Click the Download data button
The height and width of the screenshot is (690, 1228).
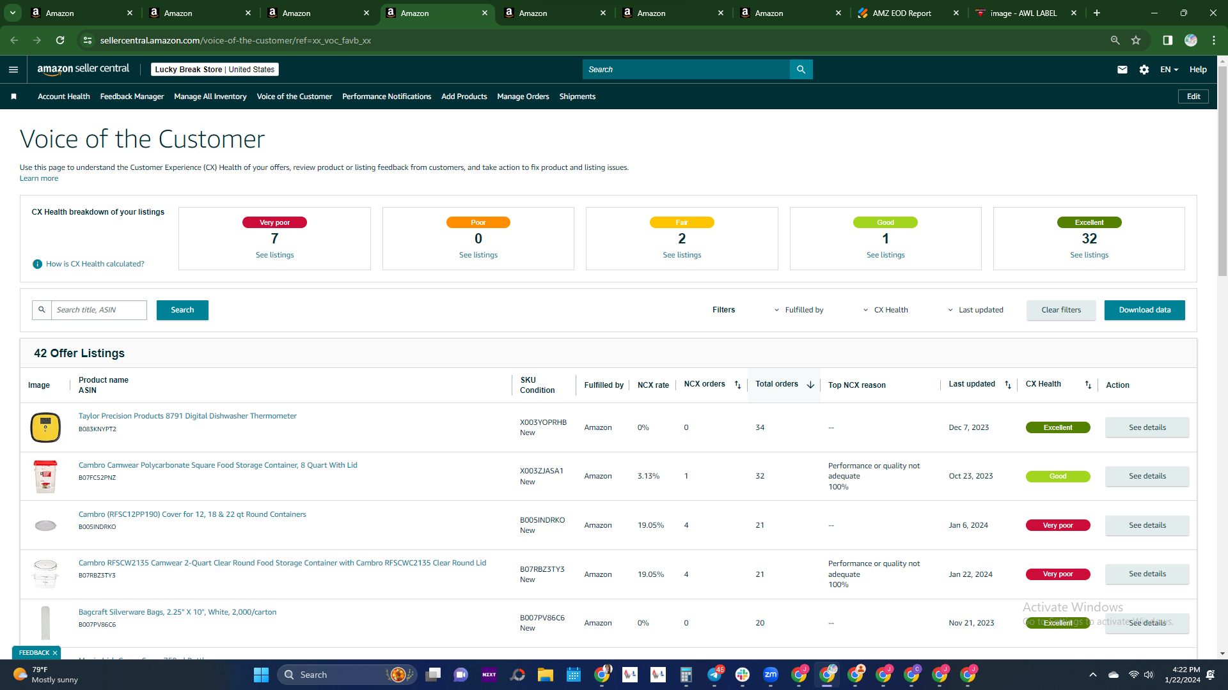pyautogui.click(x=1145, y=310)
